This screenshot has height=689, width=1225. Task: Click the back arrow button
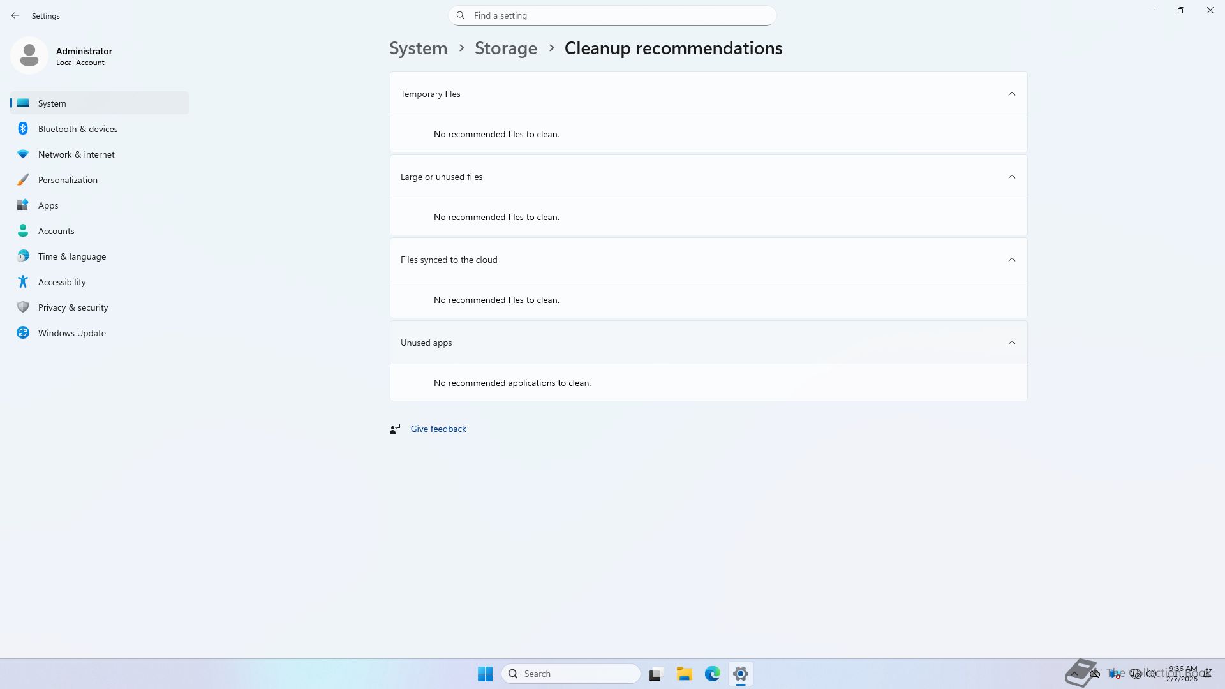[x=15, y=15]
